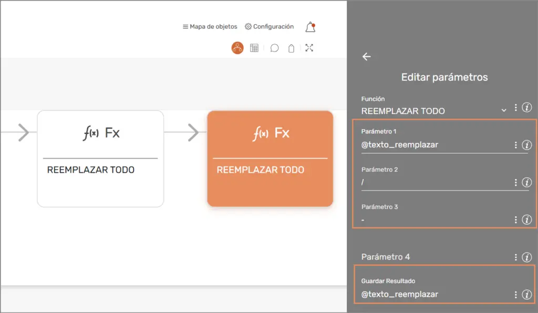Toggle fullscreen expand icon
This screenshot has height=313, width=538.
coord(309,48)
